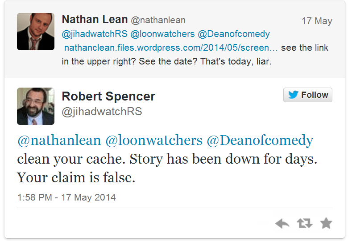The width and height of the screenshot is (352, 241).
Task: Click @jihadwatchRS mention in Nathan's tweet
Action: (95, 34)
